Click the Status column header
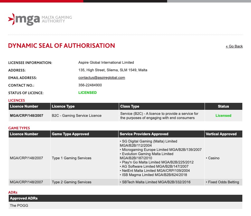Viewport: 251px width, 216px height. [223, 106]
